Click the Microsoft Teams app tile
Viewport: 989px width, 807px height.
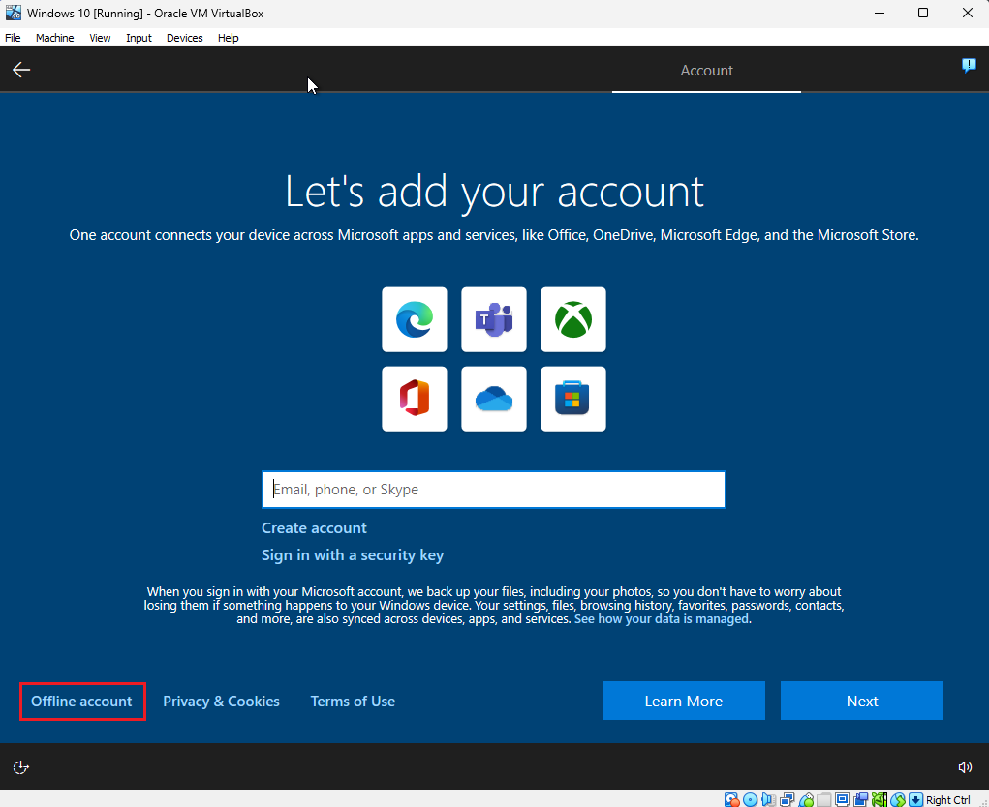[x=494, y=319]
